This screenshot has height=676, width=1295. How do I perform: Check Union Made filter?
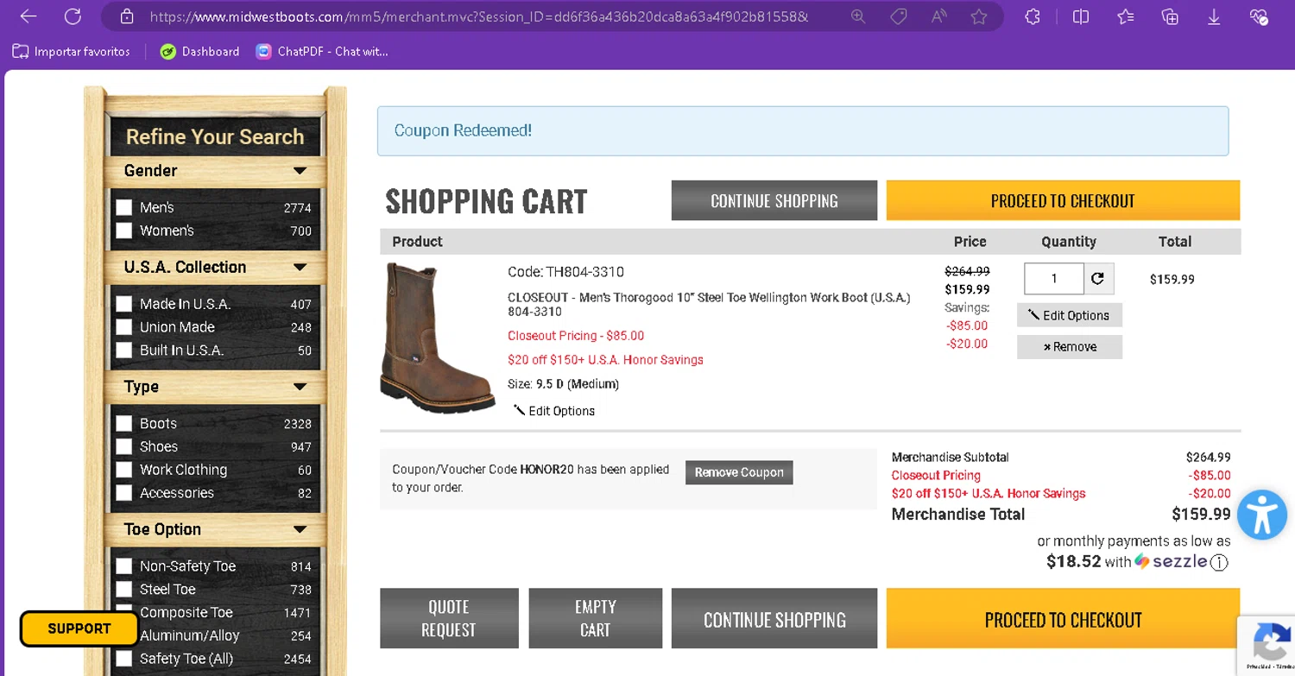coord(124,327)
